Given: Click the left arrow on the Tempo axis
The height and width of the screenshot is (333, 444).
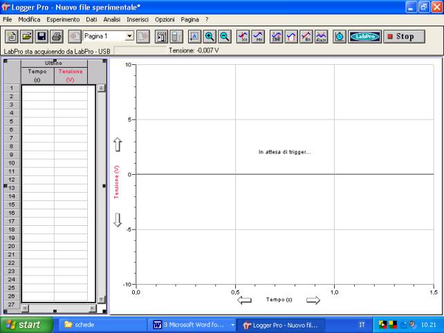Looking at the screenshot, I should click(x=244, y=300).
